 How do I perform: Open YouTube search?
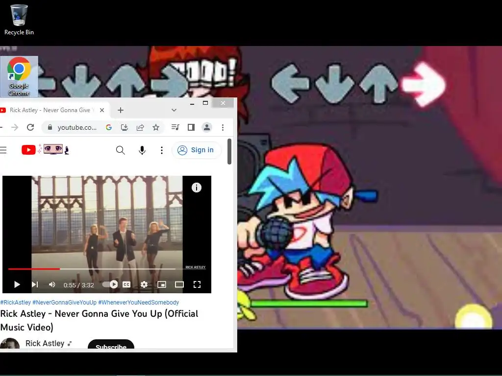click(121, 150)
